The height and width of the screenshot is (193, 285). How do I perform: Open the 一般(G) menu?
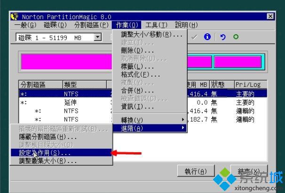click(x=25, y=25)
